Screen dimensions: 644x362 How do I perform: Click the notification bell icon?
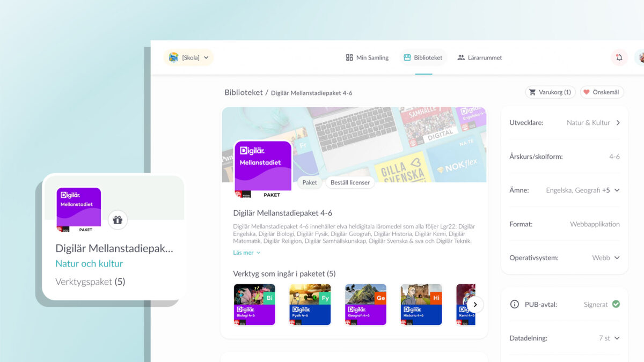tap(619, 57)
